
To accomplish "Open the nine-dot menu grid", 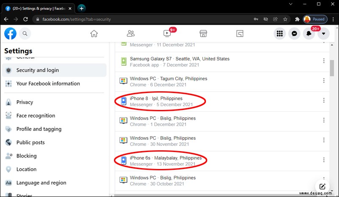I will (280, 34).
